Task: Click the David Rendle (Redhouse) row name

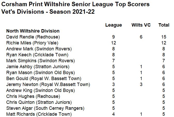Action: tap(33, 37)
